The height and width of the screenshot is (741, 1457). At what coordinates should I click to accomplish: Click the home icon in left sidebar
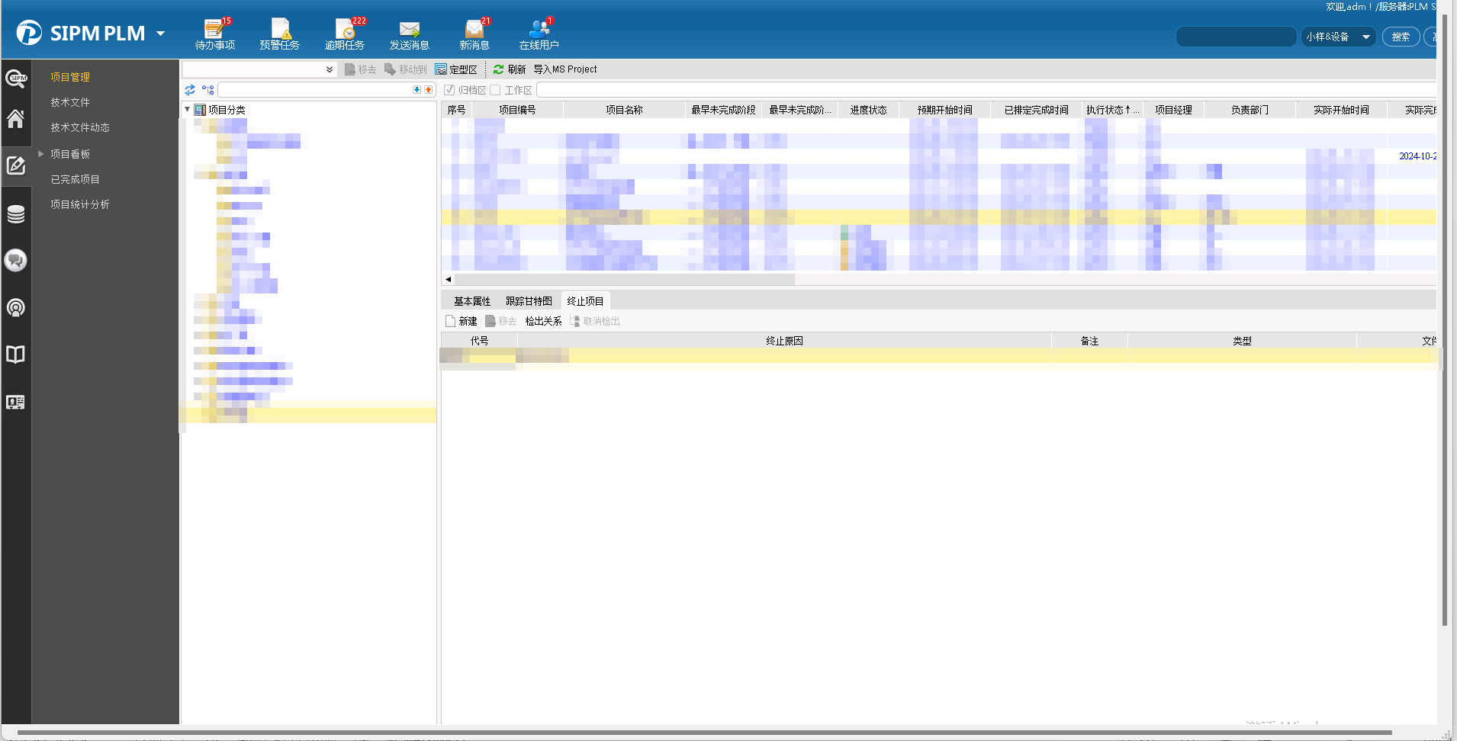click(15, 119)
